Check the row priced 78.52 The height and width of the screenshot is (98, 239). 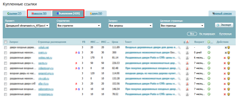tap(5, 94)
